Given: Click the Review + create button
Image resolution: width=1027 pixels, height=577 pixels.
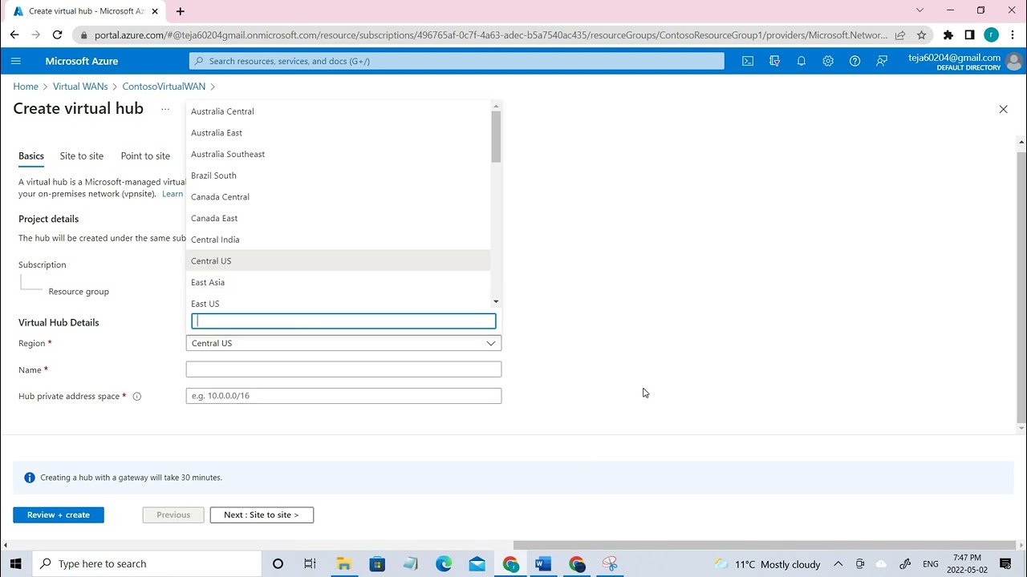Looking at the screenshot, I should pyautogui.click(x=59, y=514).
